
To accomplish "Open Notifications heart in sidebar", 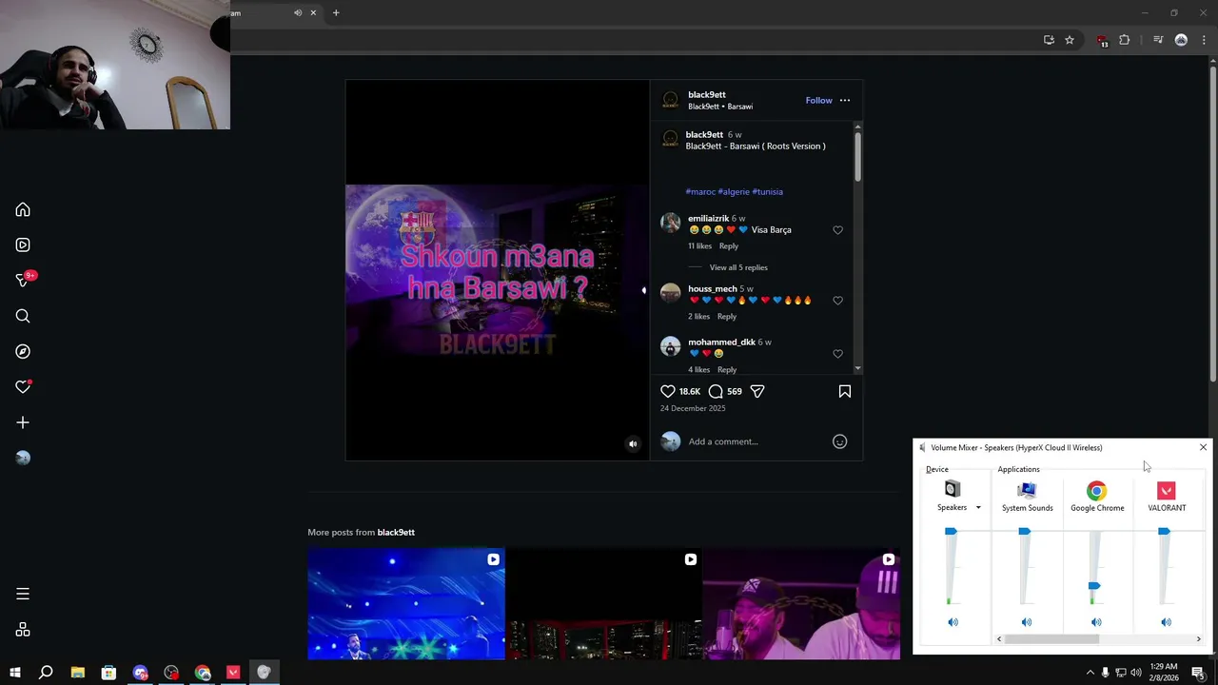I will pos(23,387).
